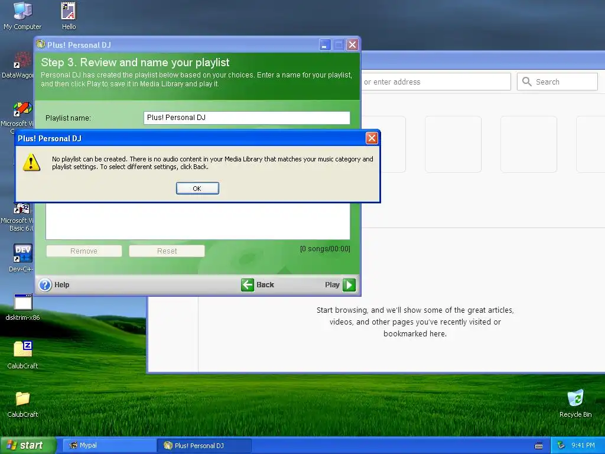Close the Plus! Personal DJ wizard window
This screenshot has width=605, height=454.
coord(352,45)
